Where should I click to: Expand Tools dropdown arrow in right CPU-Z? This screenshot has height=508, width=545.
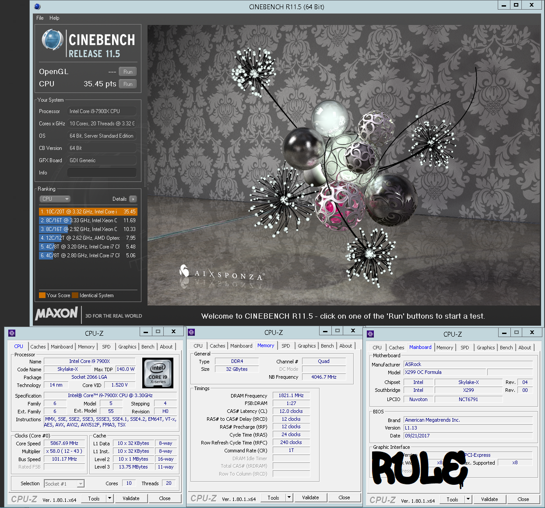pyautogui.click(x=468, y=500)
